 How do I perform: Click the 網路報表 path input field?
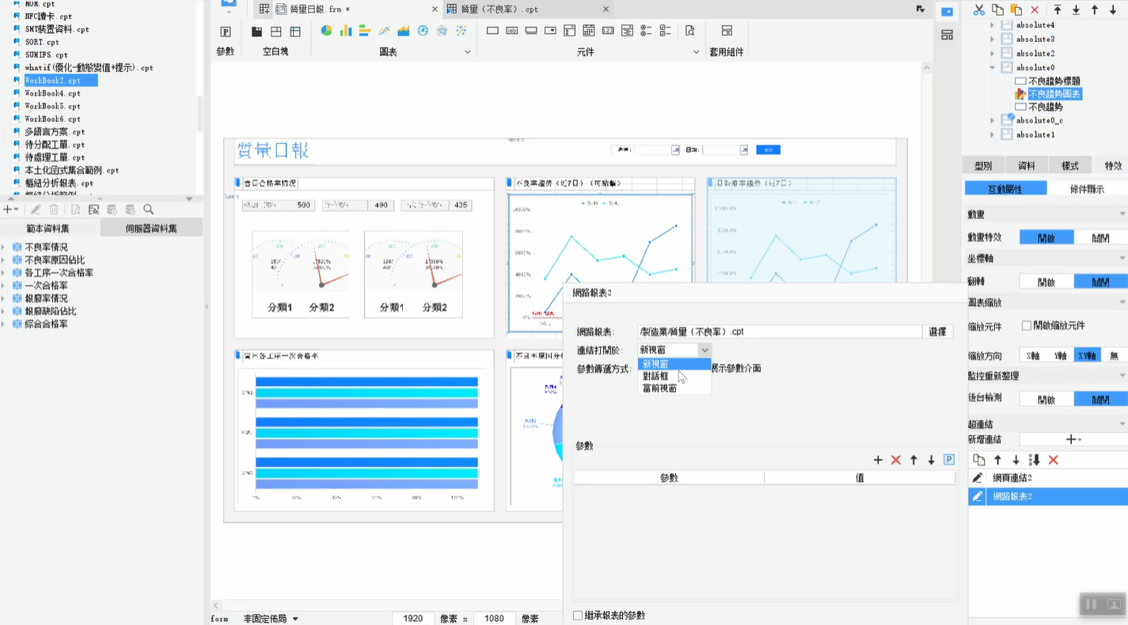780,332
